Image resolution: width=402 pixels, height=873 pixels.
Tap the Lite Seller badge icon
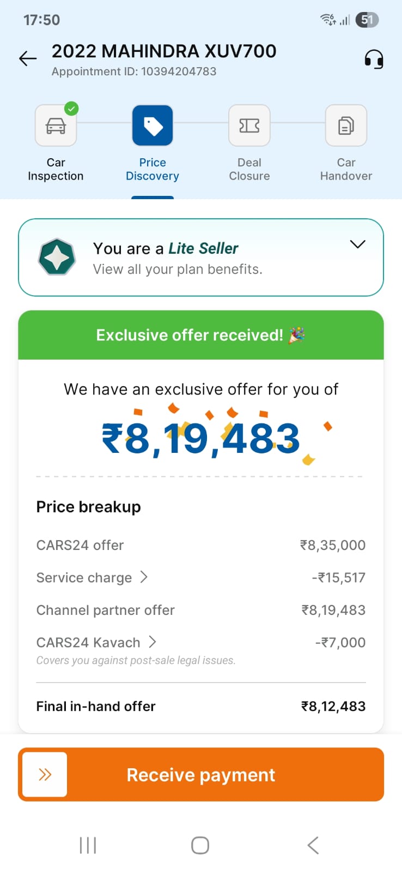tap(57, 258)
